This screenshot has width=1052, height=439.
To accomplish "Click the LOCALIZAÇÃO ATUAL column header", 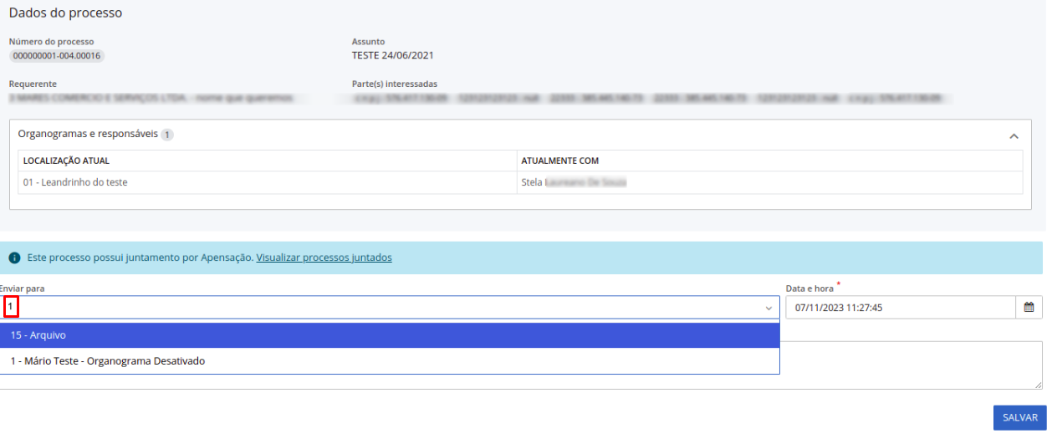I will (67, 161).
